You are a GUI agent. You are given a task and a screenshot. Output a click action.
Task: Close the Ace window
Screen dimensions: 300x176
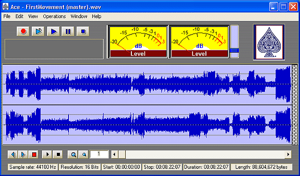(293, 7)
